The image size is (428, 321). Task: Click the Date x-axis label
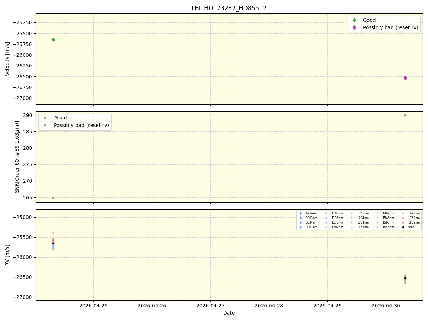(229, 313)
